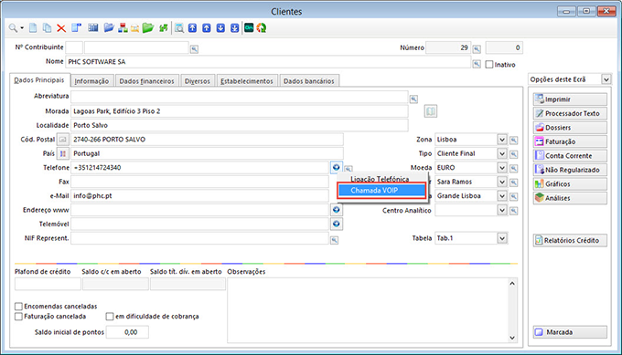
Task: Delete the record using the red X icon
Action: pyautogui.click(x=61, y=28)
